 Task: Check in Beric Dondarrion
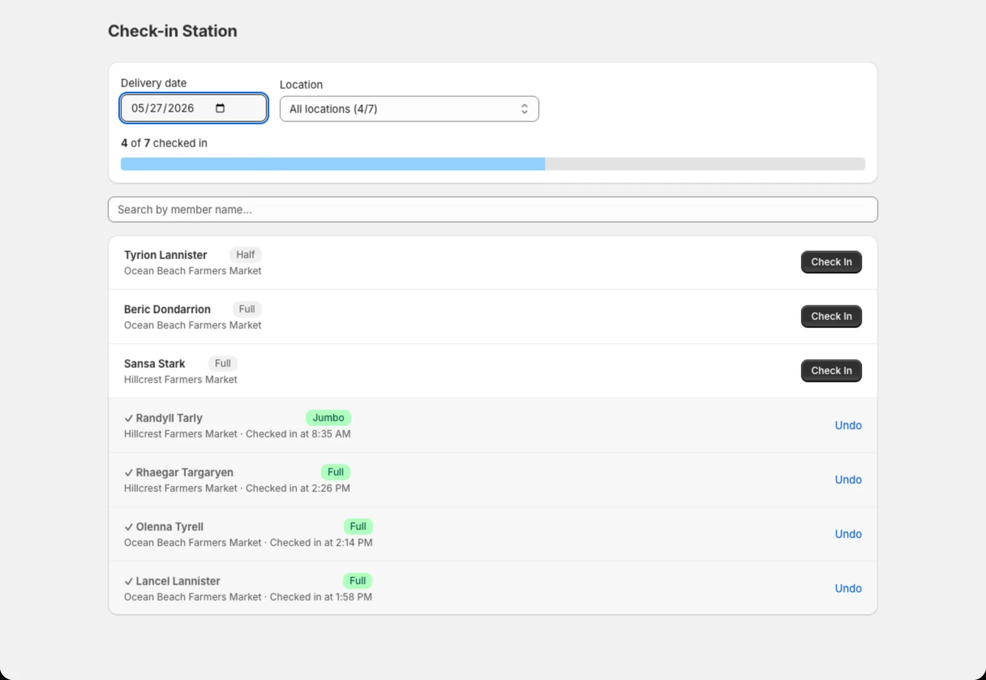[x=831, y=316]
